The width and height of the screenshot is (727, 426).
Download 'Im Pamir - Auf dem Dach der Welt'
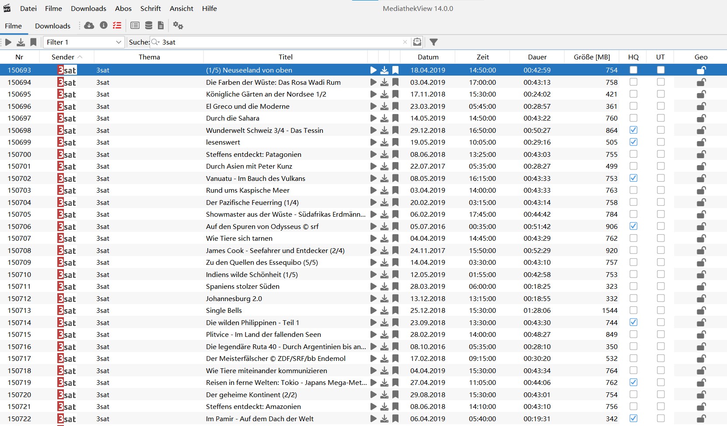384,419
